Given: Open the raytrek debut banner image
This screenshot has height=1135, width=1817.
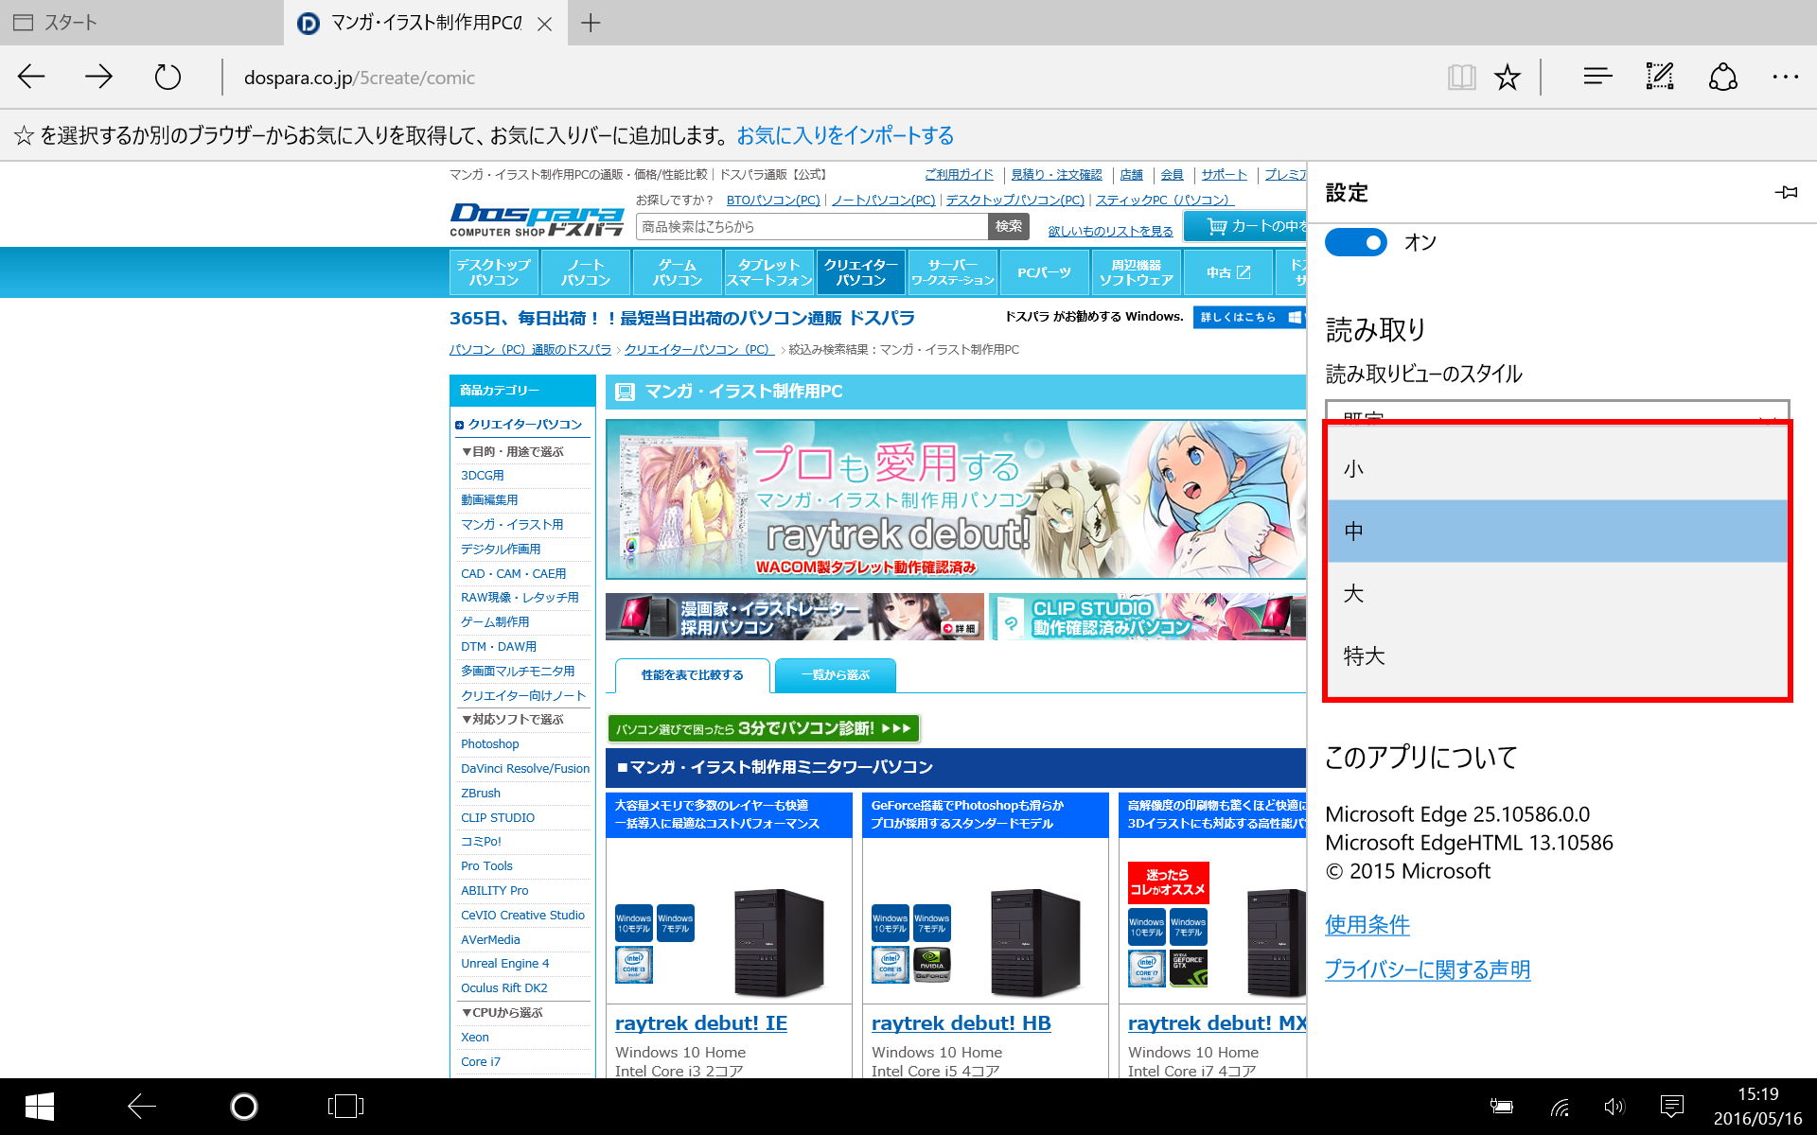Looking at the screenshot, I should [x=956, y=499].
